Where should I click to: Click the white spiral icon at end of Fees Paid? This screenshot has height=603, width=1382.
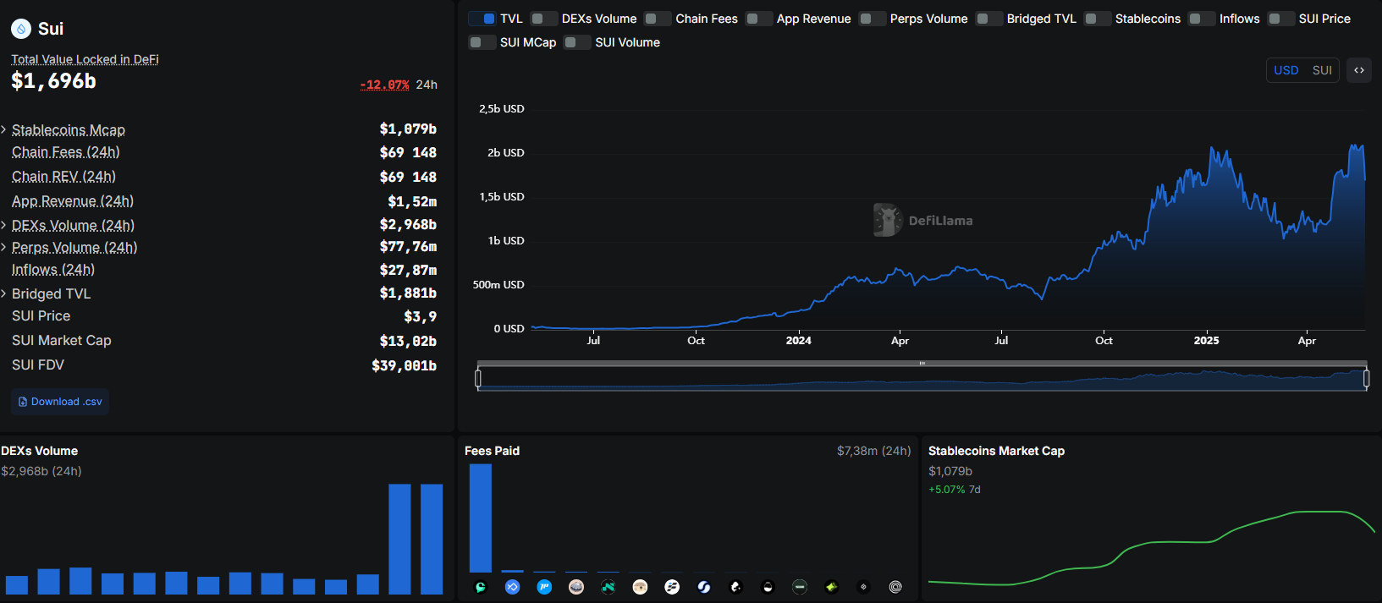pos(895,587)
